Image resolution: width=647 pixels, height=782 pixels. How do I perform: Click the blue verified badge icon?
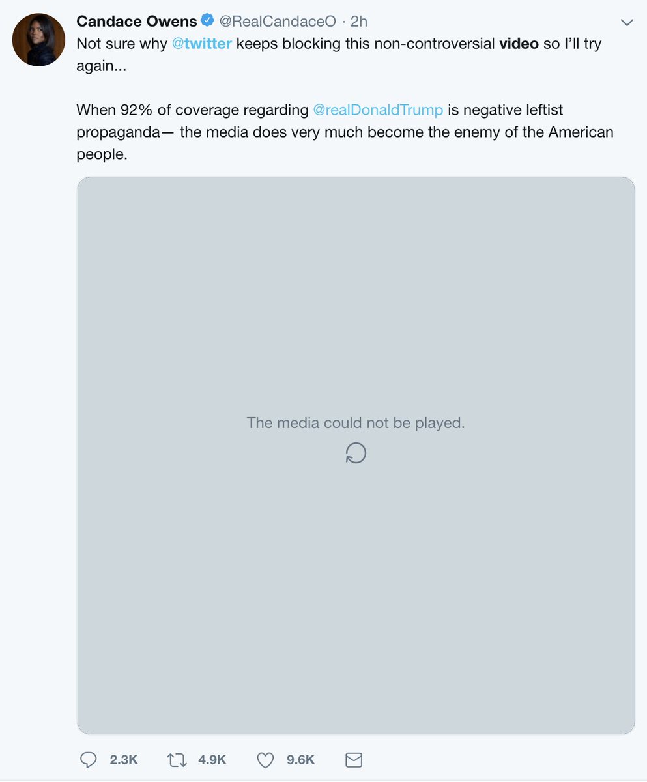(x=208, y=21)
